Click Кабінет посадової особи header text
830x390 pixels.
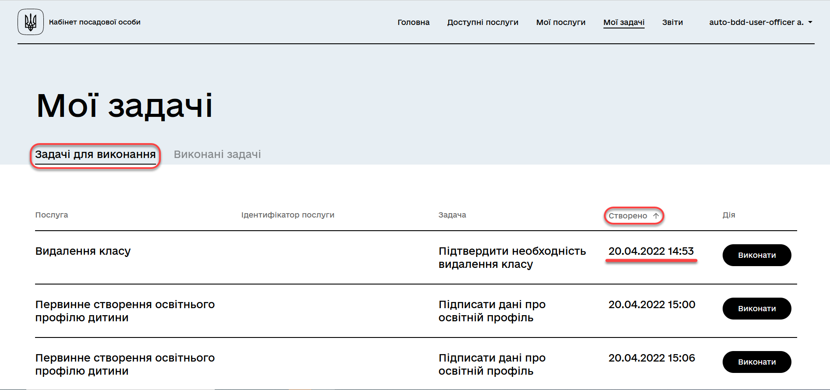point(95,22)
